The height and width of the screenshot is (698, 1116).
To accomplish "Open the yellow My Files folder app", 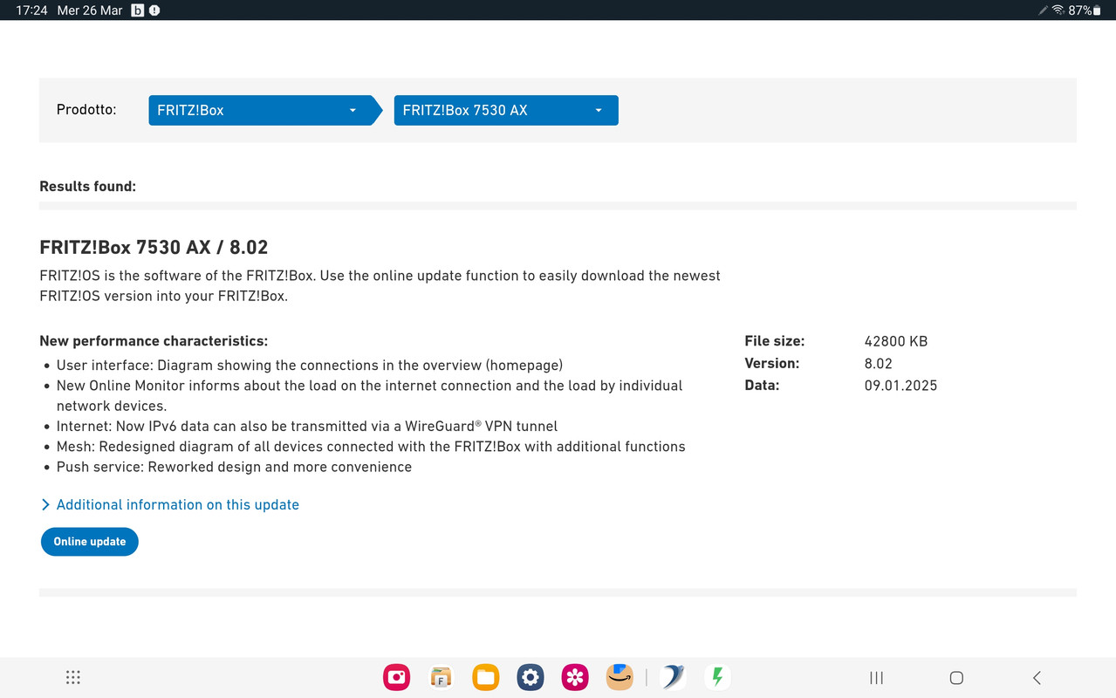I will pyautogui.click(x=485, y=677).
